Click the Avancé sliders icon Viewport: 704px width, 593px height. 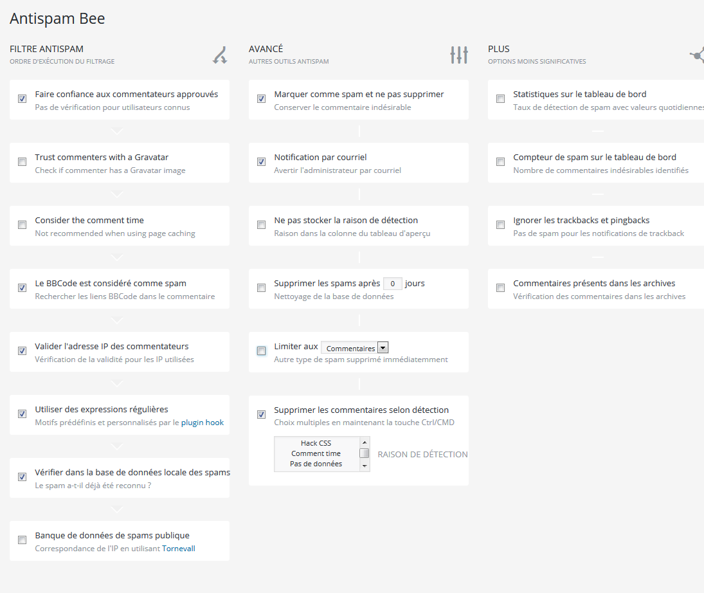tap(459, 55)
